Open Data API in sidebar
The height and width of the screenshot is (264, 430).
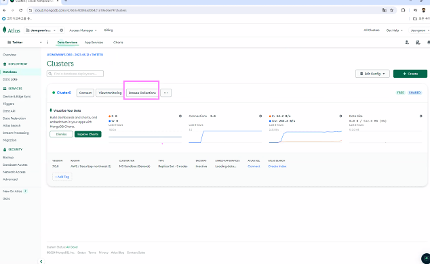pyautogui.click(x=9, y=111)
